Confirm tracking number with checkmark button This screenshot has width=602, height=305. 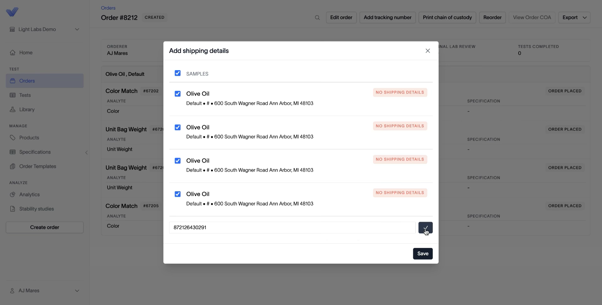click(x=425, y=228)
